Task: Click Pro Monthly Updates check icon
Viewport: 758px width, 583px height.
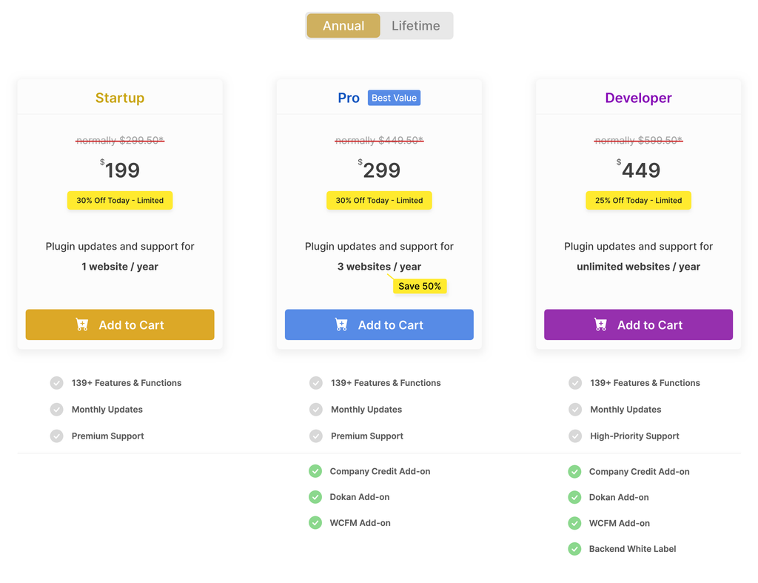Action: point(315,410)
